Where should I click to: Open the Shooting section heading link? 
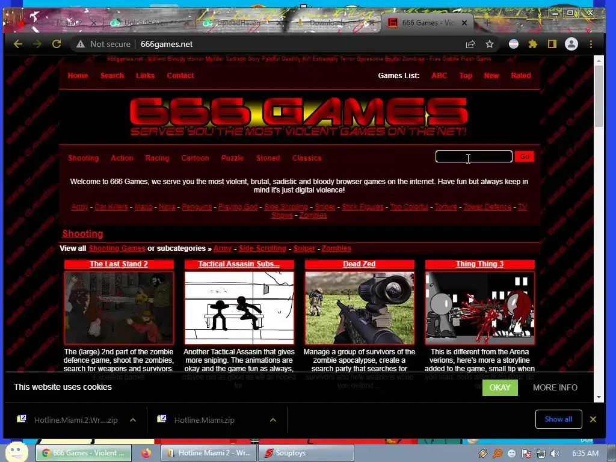pyautogui.click(x=82, y=233)
